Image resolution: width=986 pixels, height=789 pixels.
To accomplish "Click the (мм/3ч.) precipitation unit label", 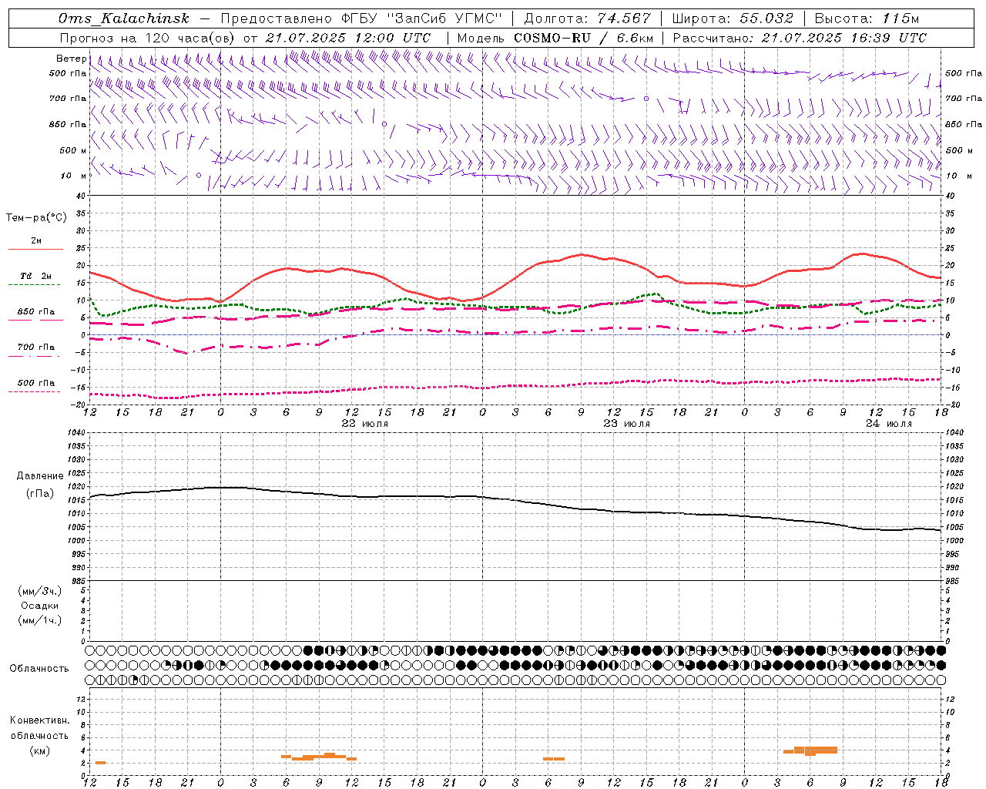I will [41, 592].
